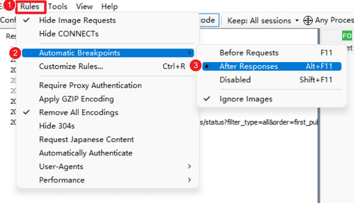Toggle Ignore Images in the submenu

[x=245, y=99]
